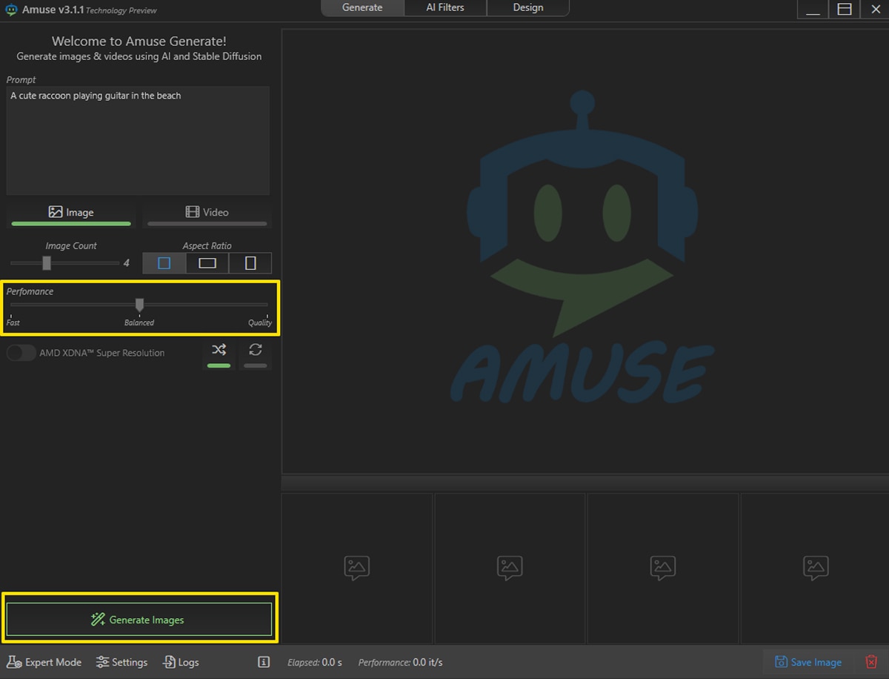889x679 pixels.
Task: Open the AI Filters tab
Action: tap(445, 7)
